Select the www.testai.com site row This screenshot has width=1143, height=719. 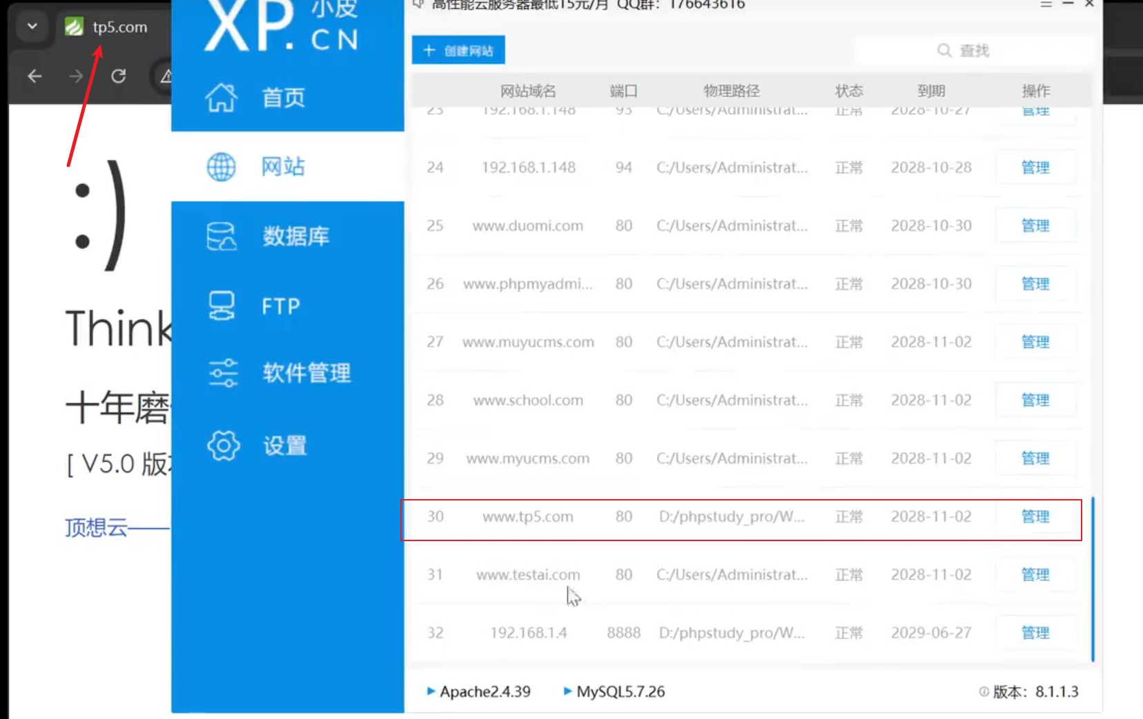click(x=528, y=575)
